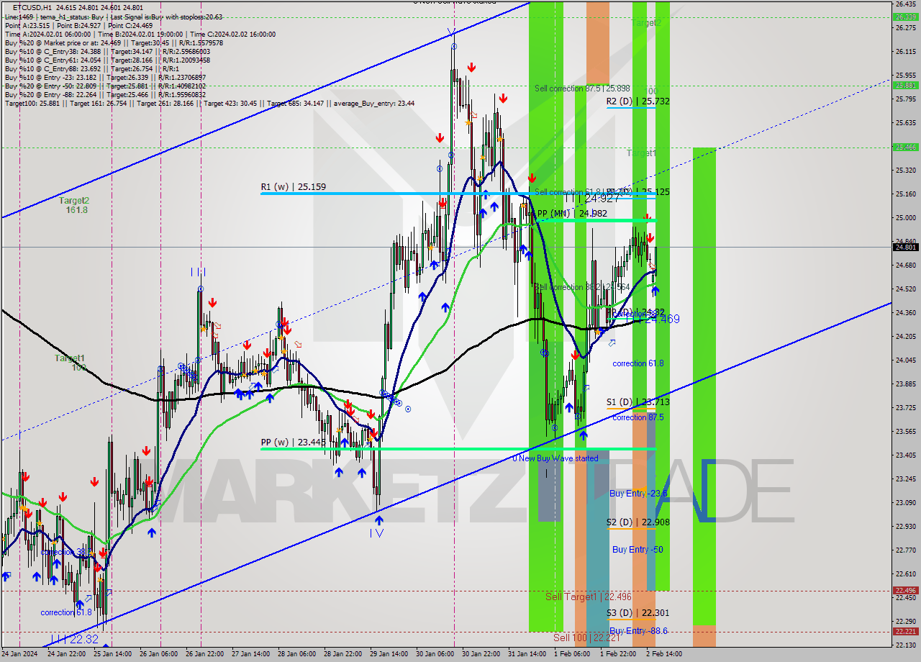Screen dimensions: 921x662
Task: Click the 25.635 price axis value
Action: (905, 123)
